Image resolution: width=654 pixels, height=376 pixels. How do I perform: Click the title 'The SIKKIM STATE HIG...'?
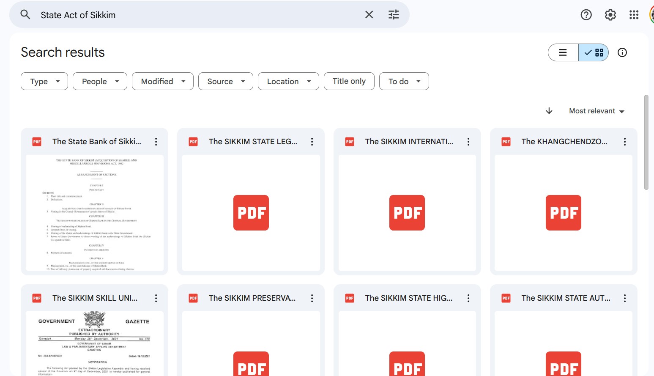coord(409,298)
